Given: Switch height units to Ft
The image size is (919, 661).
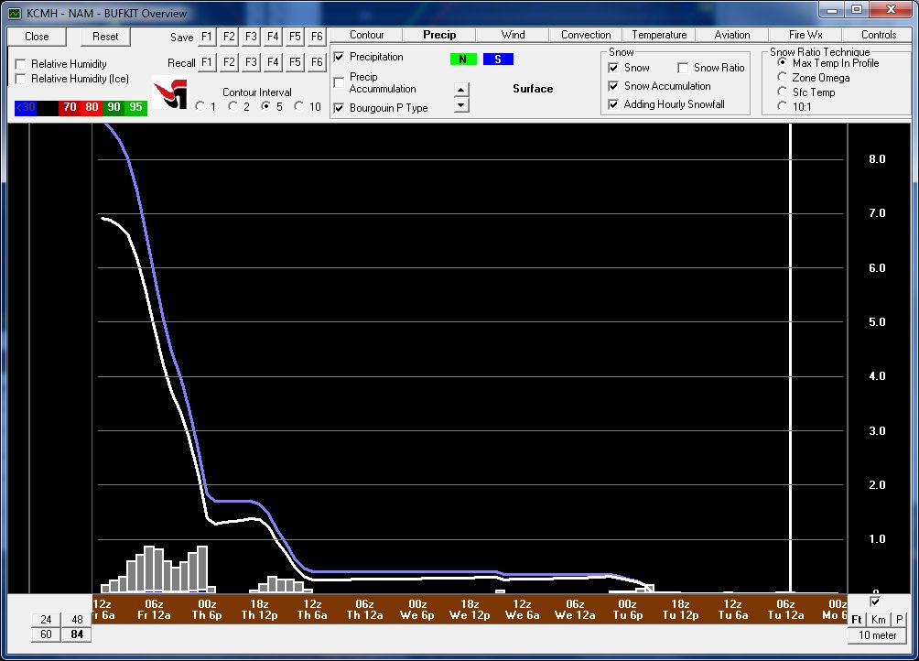Looking at the screenshot, I should pyautogui.click(x=856, y=620).
